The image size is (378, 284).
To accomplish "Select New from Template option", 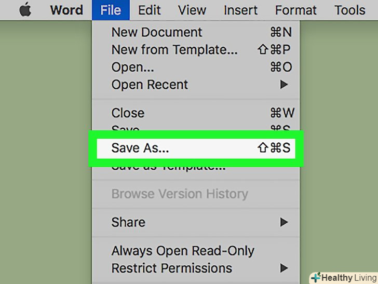I will tap(174, 50).
